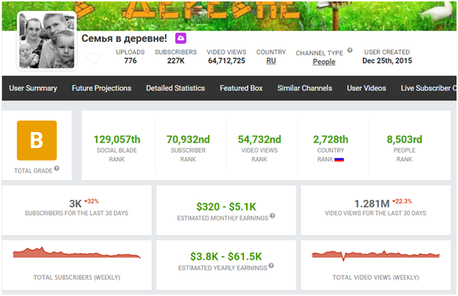Click the Total Subscribers weekly chart
The height and width of the screenshot is (296, 458).
[x=77, y=253]
